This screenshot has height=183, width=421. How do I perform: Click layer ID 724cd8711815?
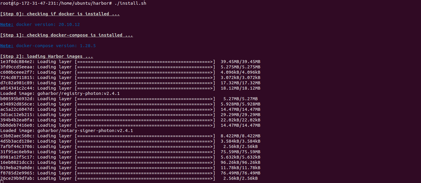pyautogui.click(x=16, y=78)
